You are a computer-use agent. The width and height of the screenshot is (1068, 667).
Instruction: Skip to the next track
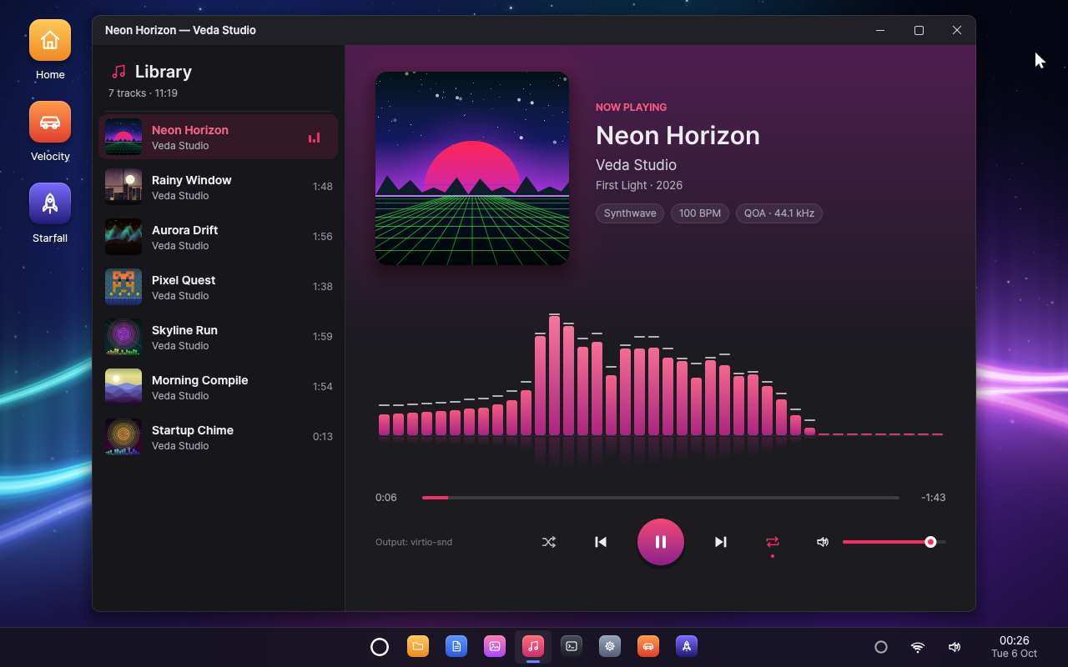click(x=721, y=542)
